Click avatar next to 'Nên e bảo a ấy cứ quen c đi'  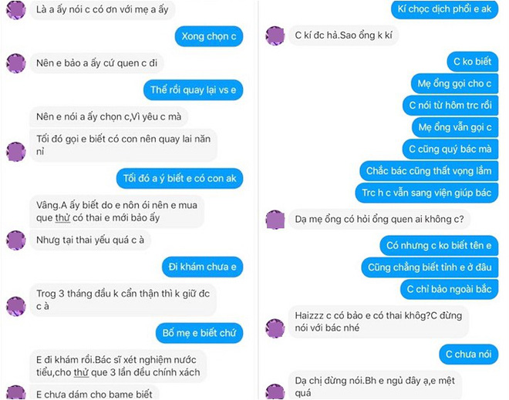(16, 63)
